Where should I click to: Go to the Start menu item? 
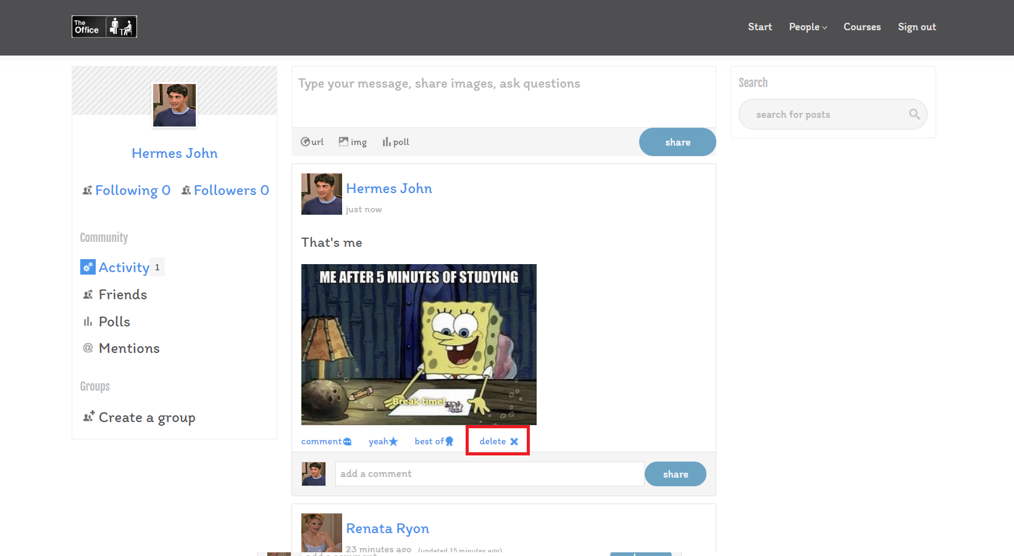click(760, 27)
